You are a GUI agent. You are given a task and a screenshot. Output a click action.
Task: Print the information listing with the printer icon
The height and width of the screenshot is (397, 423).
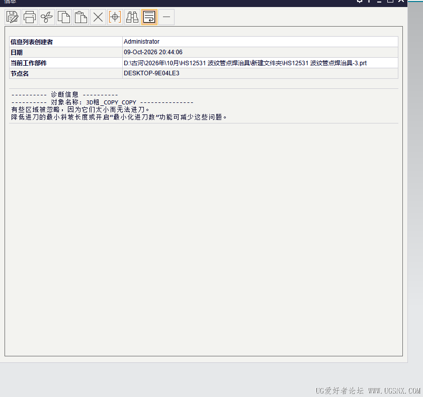point(30,17)
